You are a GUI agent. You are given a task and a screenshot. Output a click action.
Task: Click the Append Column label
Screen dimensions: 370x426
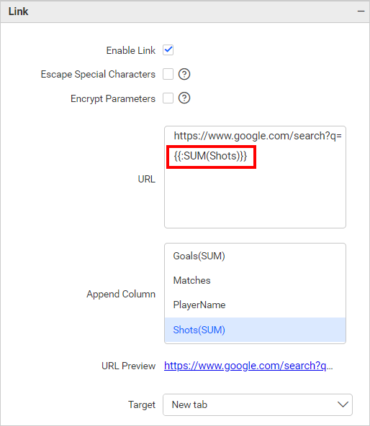pos(121,295)
